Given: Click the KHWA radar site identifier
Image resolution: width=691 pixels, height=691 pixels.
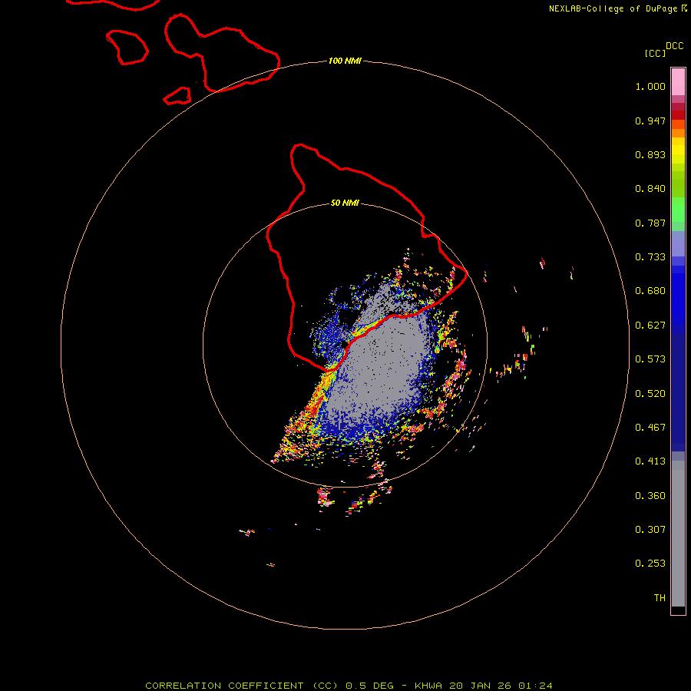Looking at the screenshot, I should tap(428, 686).
